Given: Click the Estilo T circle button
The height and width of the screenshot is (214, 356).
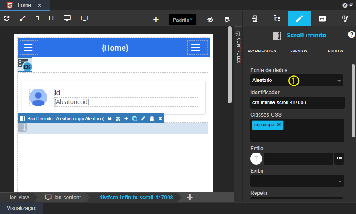Looking at the screenshot, I should tap(256, 158).
